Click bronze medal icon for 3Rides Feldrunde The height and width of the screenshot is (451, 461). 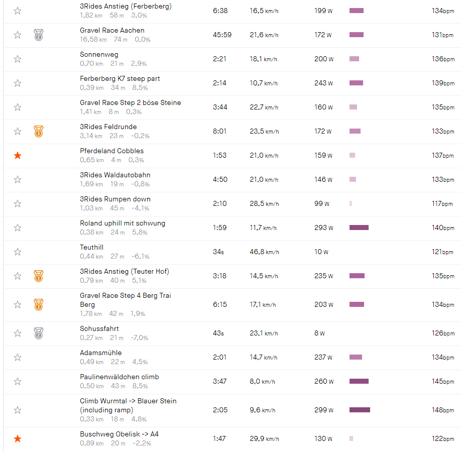point(38,132)
